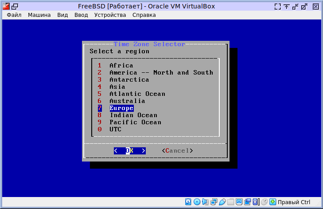Click the network adapters icon
This screenshot has width=323, height=209.
(214, 202)
